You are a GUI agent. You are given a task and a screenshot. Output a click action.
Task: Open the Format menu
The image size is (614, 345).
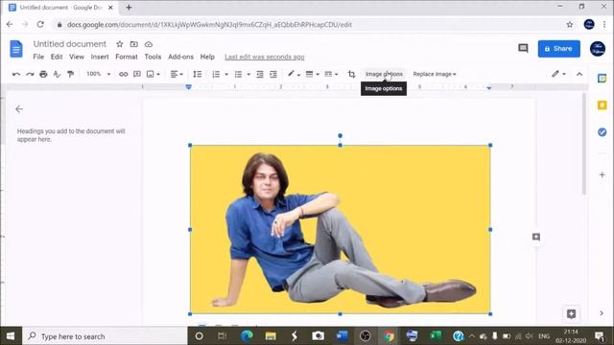click(x=127, y=57)
